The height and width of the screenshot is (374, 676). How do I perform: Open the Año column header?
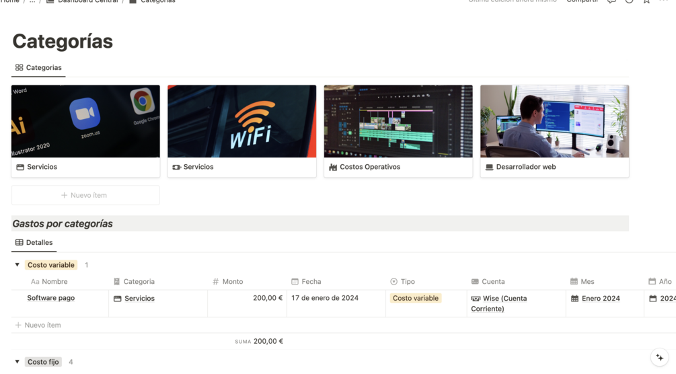[660, 282]
